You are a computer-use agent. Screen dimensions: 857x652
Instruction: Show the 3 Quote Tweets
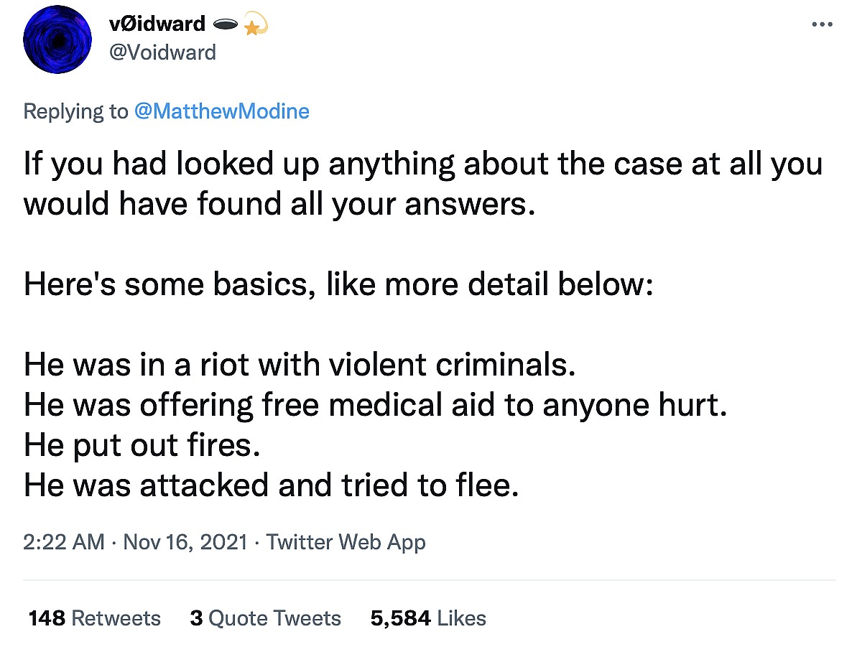coord(265,618)
